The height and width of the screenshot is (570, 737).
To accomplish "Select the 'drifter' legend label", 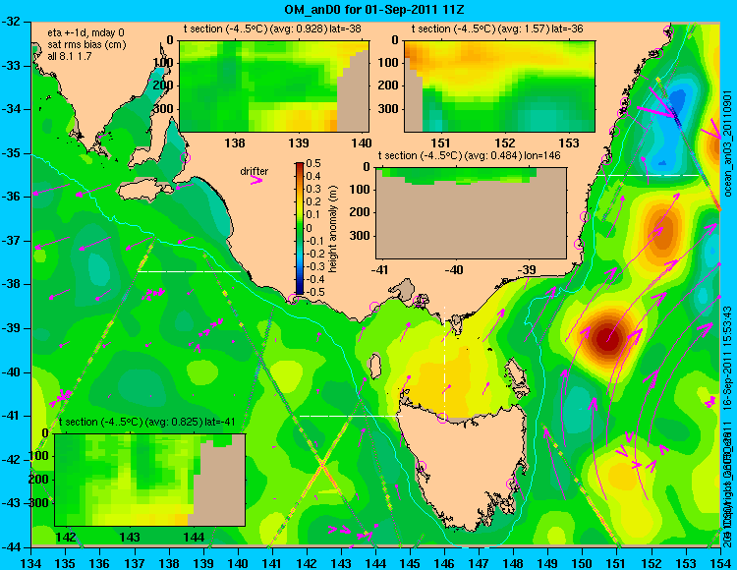I will click(x=255, y=171).
